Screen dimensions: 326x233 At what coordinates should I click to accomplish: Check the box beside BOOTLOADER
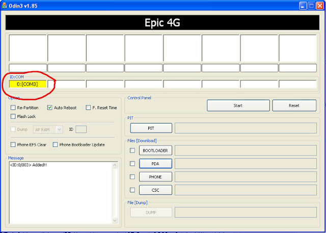(132, 151)
